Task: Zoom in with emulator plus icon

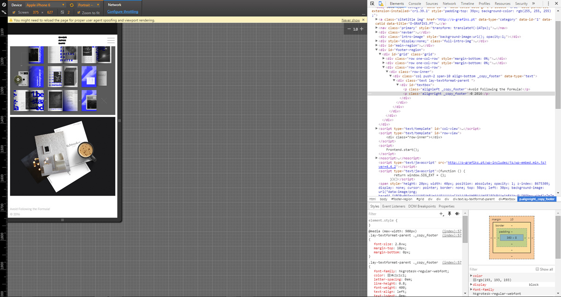Action: (x=361, y=29)
